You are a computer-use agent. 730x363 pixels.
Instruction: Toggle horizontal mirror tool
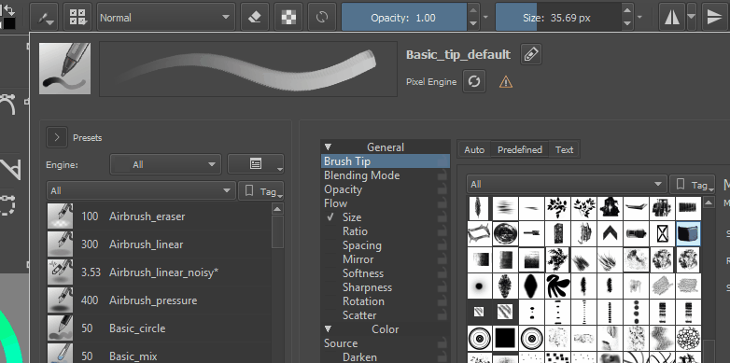click(x=671, y=18)
